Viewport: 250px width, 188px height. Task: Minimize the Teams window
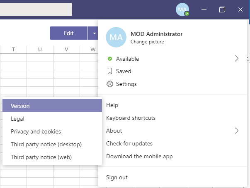204,10
